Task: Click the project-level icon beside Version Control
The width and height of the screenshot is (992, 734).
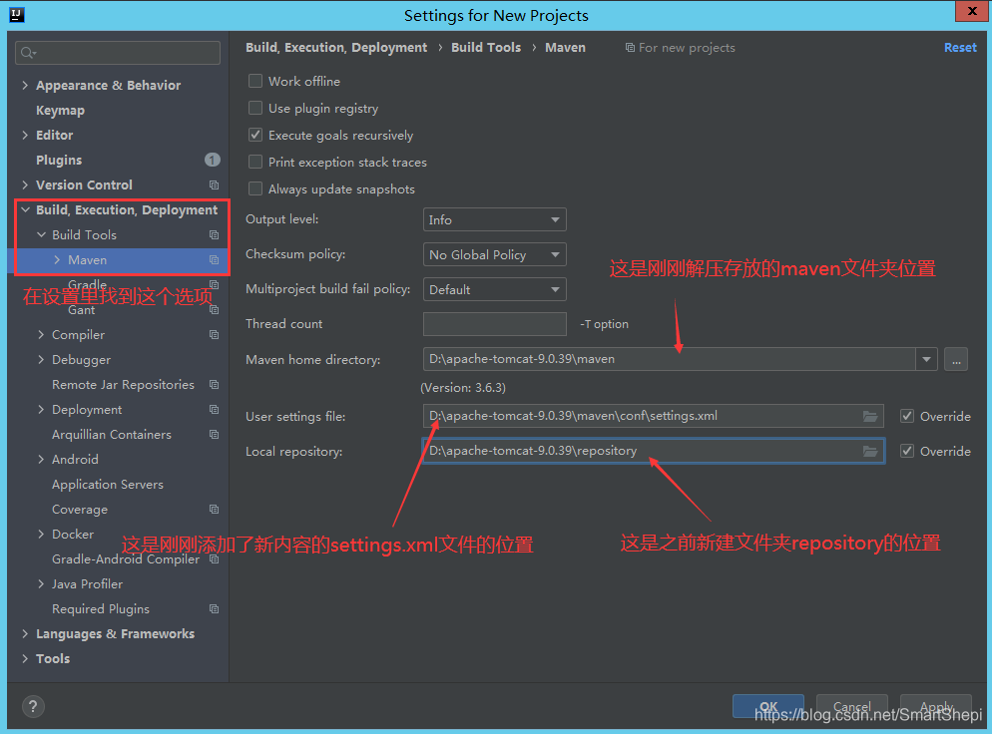Action: [214, 185]
